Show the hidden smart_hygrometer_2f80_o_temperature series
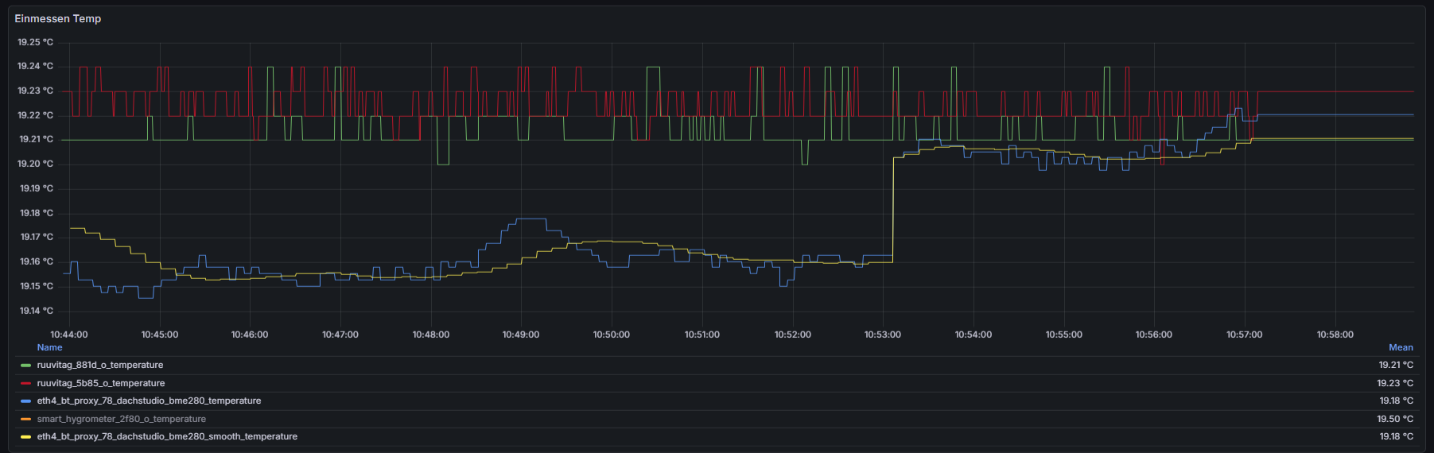 (x=121, y=419)
